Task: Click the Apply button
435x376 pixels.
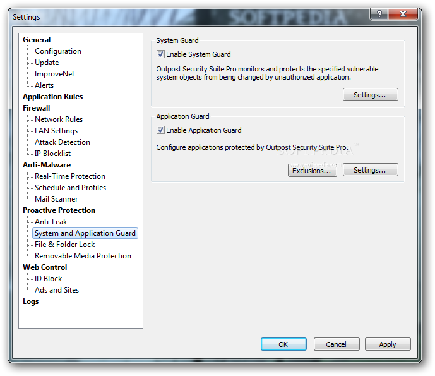Action: click(x=388, y=344)
